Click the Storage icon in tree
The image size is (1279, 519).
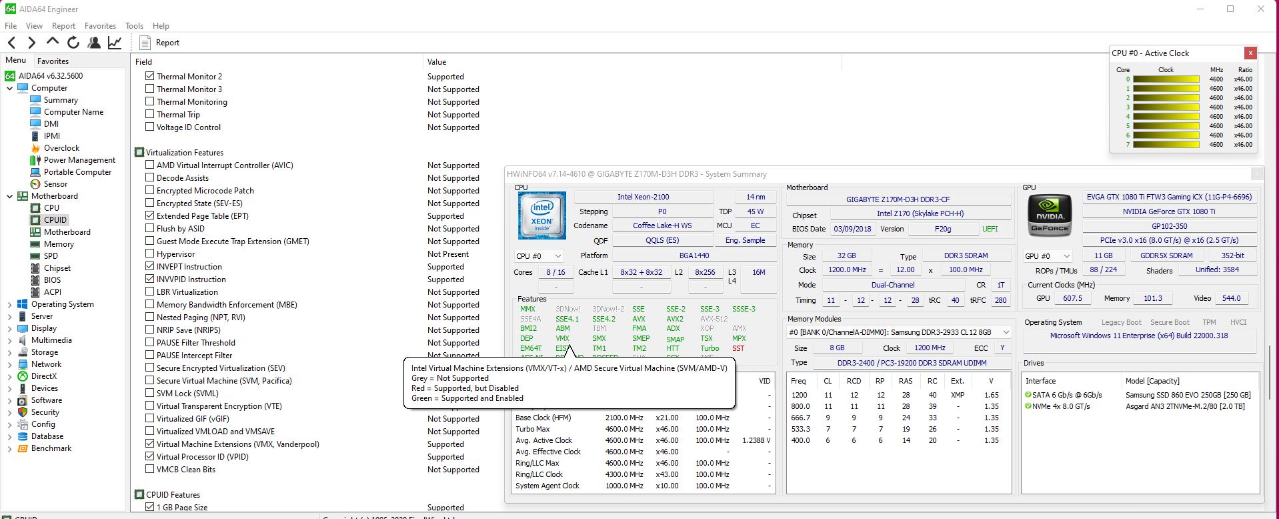23,352
